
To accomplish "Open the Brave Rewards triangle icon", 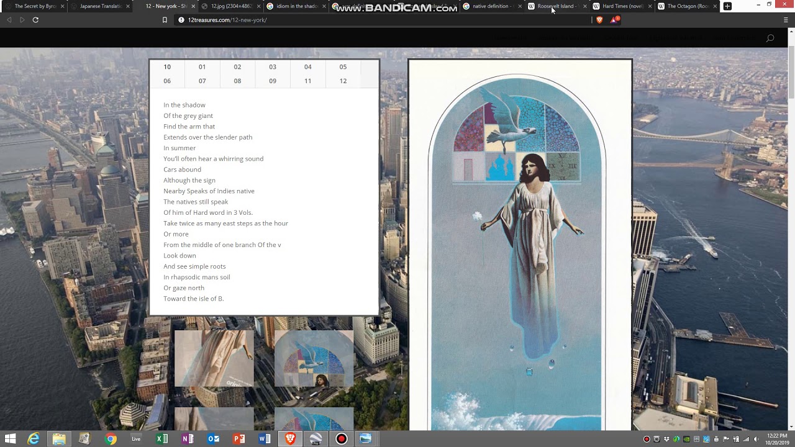I will 614,20.
